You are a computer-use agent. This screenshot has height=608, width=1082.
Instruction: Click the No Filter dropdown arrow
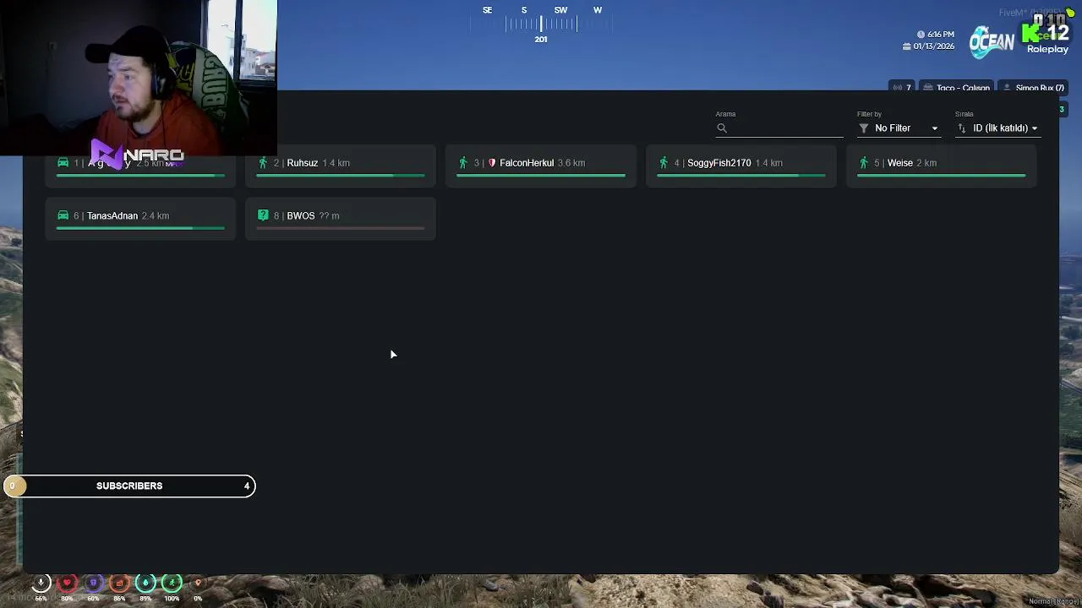pyautogui.click(x=934, y=128)
